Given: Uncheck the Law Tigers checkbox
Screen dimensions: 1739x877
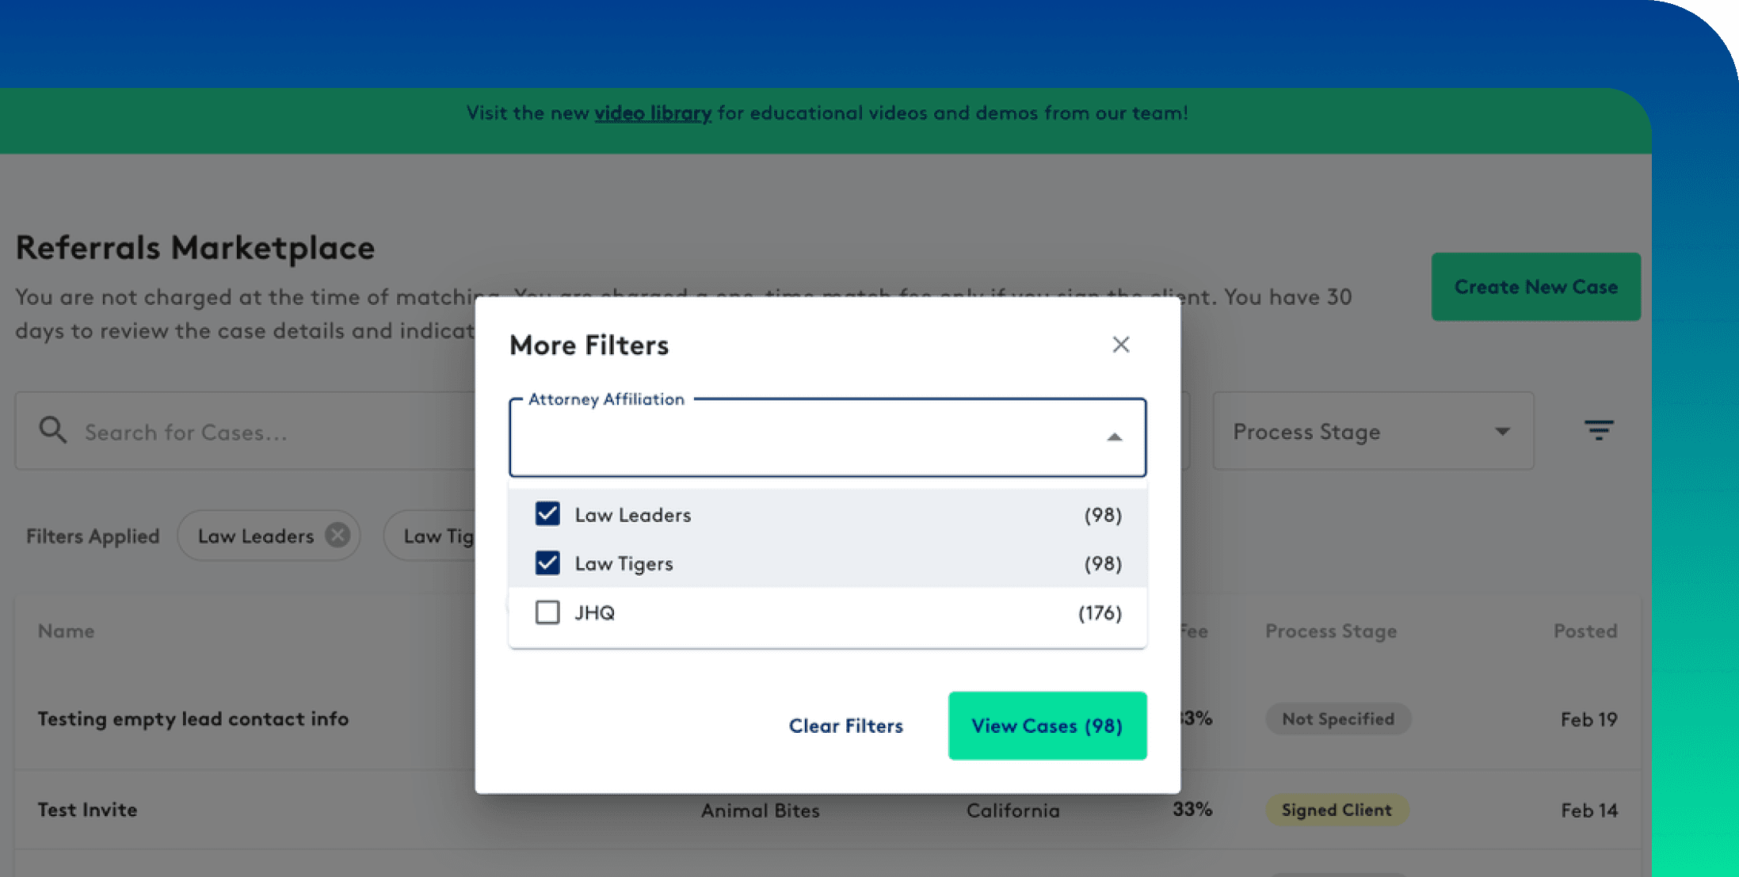Looking at the screenshot, I should click(547, 563).
